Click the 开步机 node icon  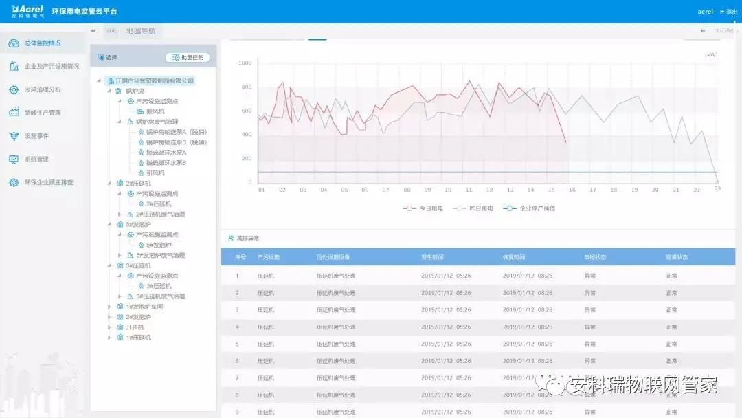point(120,327)
